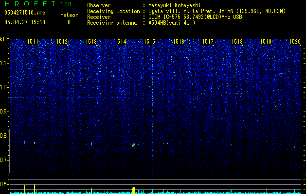Click the A504HB(yagi 4el) antenna text
Image resolution: width=306 pixels, height=194 pixels.
click(172, 23)
